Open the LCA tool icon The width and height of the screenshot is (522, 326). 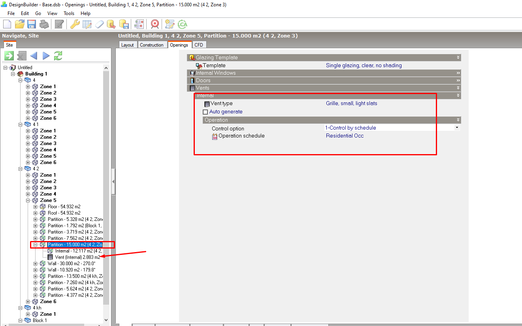click(x=182, y=24)
